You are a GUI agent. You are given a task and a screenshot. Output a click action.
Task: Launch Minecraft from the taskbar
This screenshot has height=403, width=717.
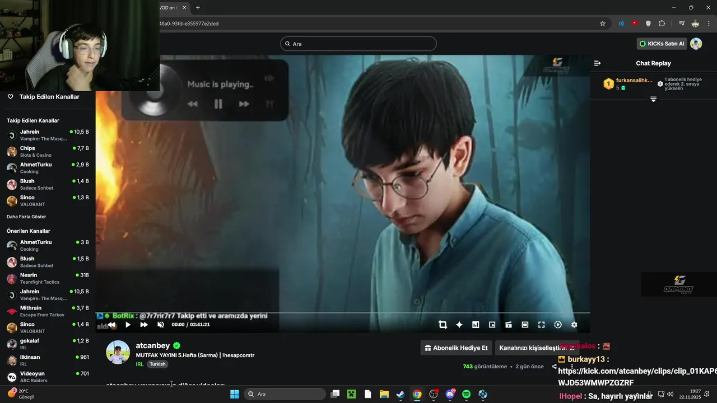point(351,394)
